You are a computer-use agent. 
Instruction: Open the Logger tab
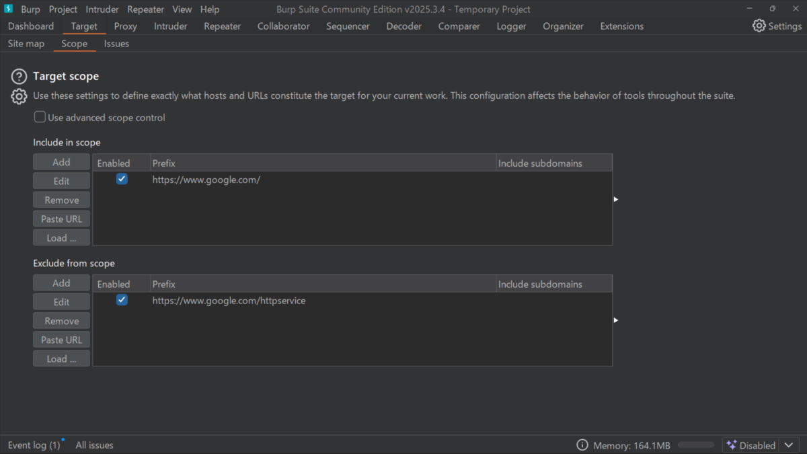tap(511, 26)
